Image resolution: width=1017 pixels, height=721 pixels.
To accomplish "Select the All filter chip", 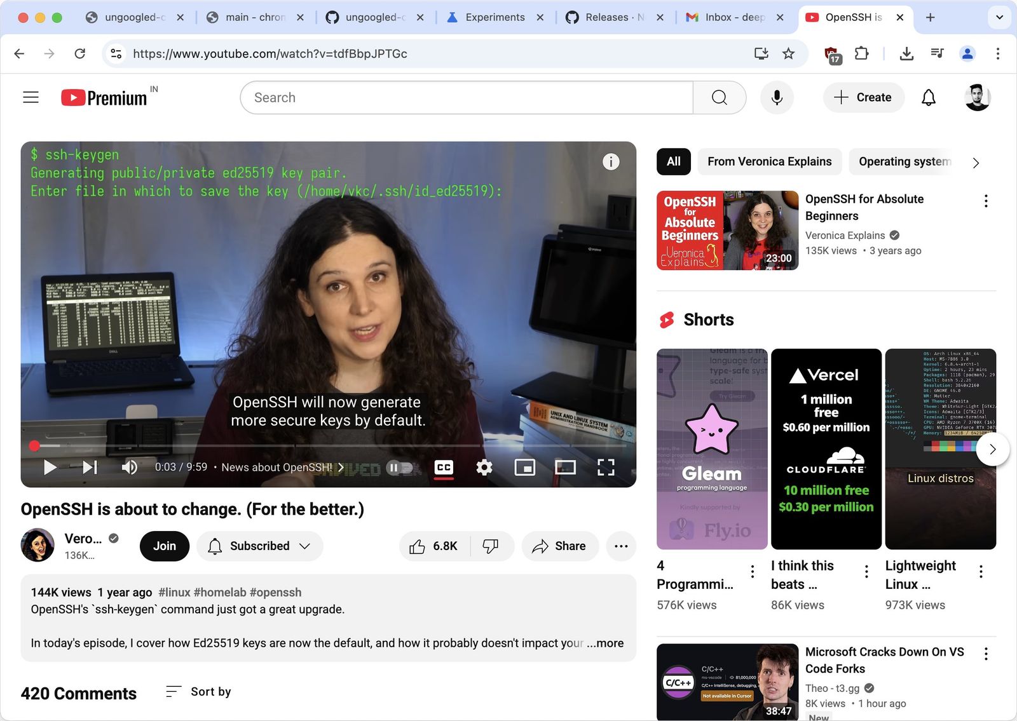I will click(x=673, y=161).
